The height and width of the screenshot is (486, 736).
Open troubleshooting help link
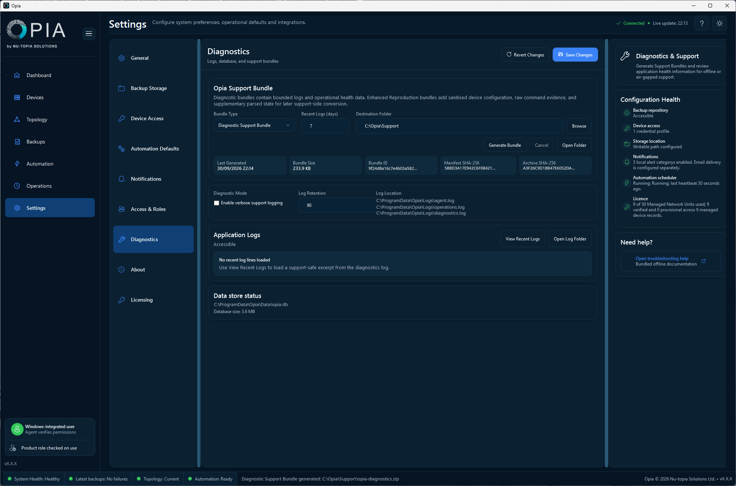(x=662, y=258)
